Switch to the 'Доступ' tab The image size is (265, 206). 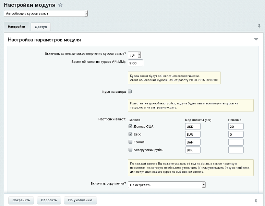point(41,27)
